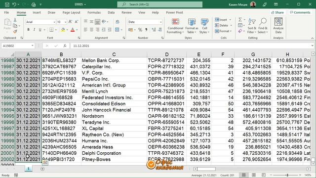316x178 pixels.
Task: Open the Font size dropdown
Action: point(66,22)
